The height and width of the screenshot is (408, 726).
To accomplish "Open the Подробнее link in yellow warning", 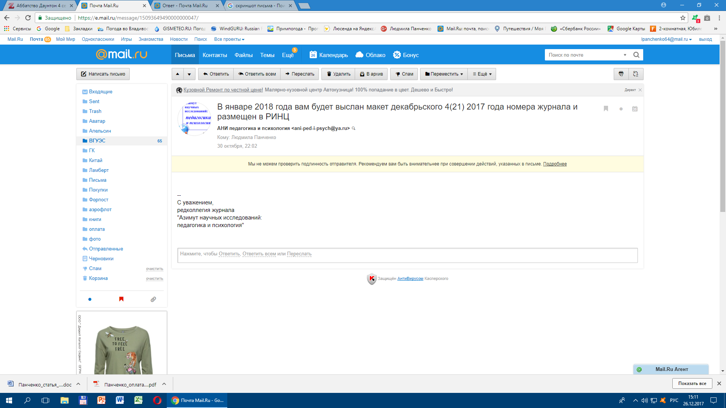I will [x=555, y=164].
